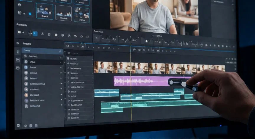Viewport: 255px width, 139px height.
Task: Click the bracketed highlighted icon in the timeline toolbar
Action: click(x=83, y=47)
